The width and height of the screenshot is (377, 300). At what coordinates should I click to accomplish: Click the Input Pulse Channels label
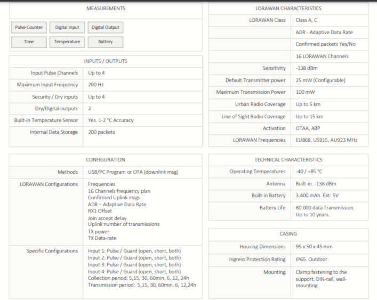click(54, 73)
